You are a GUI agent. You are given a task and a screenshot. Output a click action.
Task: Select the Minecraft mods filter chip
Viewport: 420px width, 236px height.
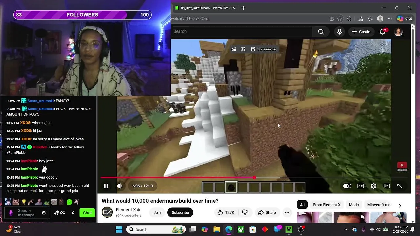coord(380,205)
